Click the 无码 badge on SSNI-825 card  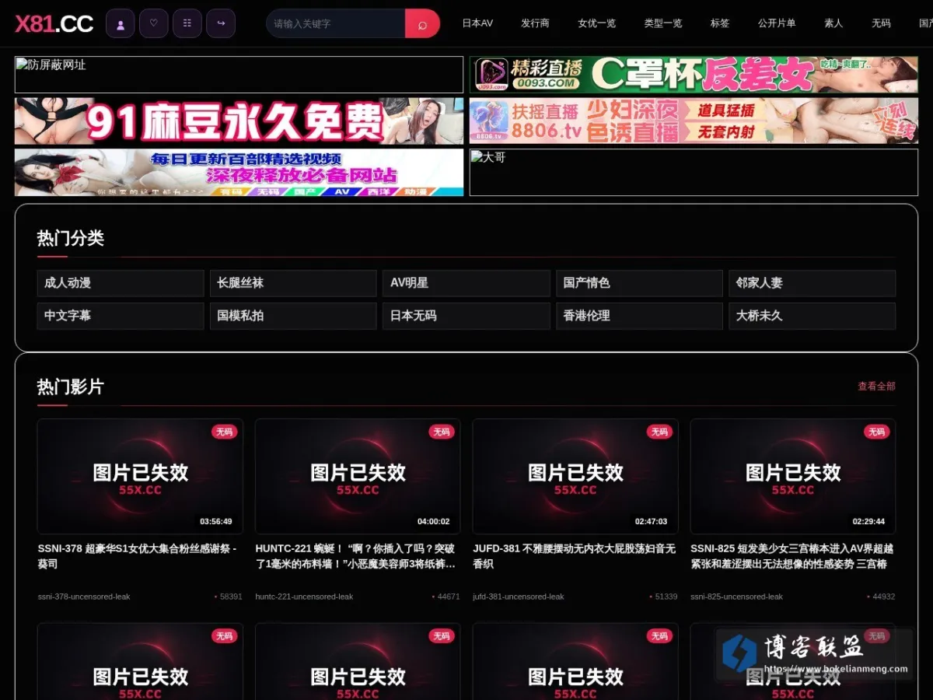pyautogui.click(x=877, y=432)
